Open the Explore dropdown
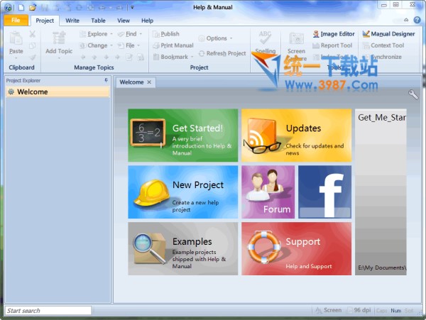This screenshot has height=320, width=426. click(x=96, y=34)
